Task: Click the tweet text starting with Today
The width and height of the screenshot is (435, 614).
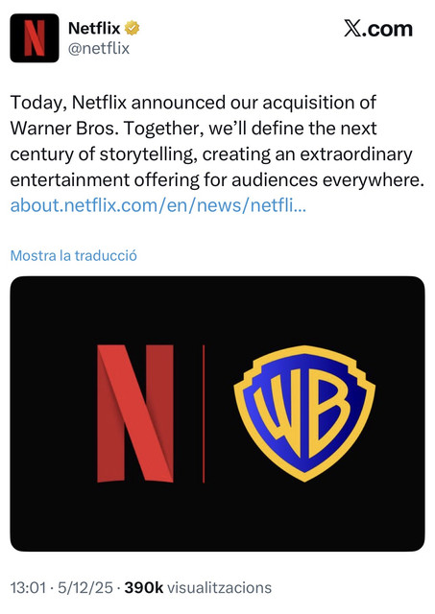Action: (x=217, y=141)
